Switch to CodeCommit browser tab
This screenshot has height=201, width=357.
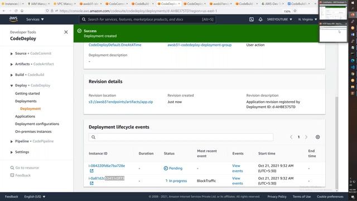pyautogui.click(x=117, y=4)
